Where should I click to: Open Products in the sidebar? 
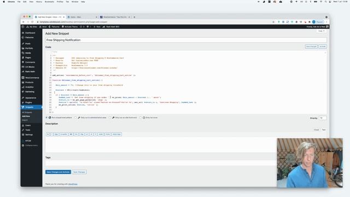tap(29, 83)
